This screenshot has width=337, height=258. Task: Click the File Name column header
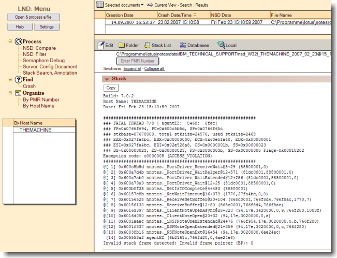pos(301,15)
